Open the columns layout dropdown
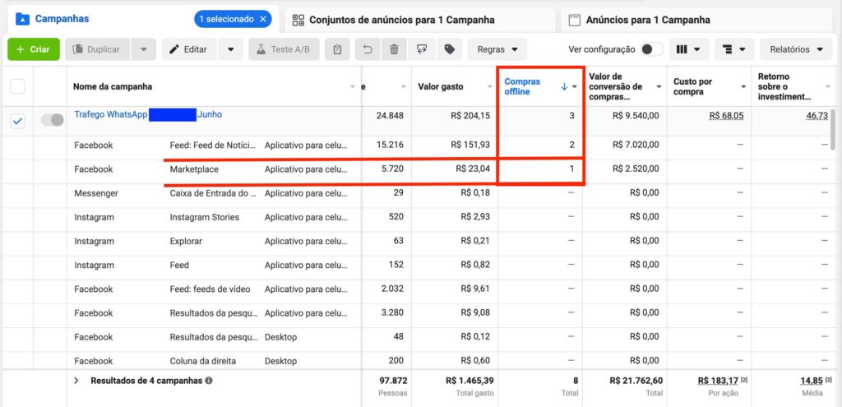This screenshot has width=842, height=407. [x=688, y=49]
